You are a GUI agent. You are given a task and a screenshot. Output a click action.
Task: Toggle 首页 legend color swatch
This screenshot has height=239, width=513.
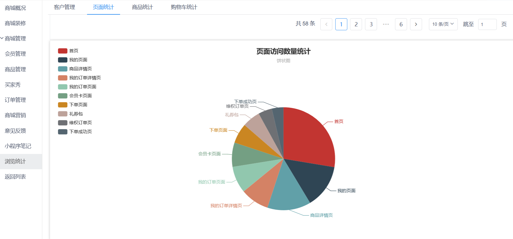point(63,51)
